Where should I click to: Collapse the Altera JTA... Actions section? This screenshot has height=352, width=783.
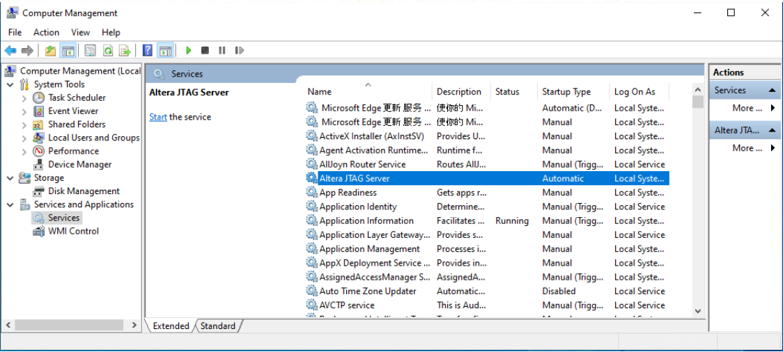click(x=772, y=131)
